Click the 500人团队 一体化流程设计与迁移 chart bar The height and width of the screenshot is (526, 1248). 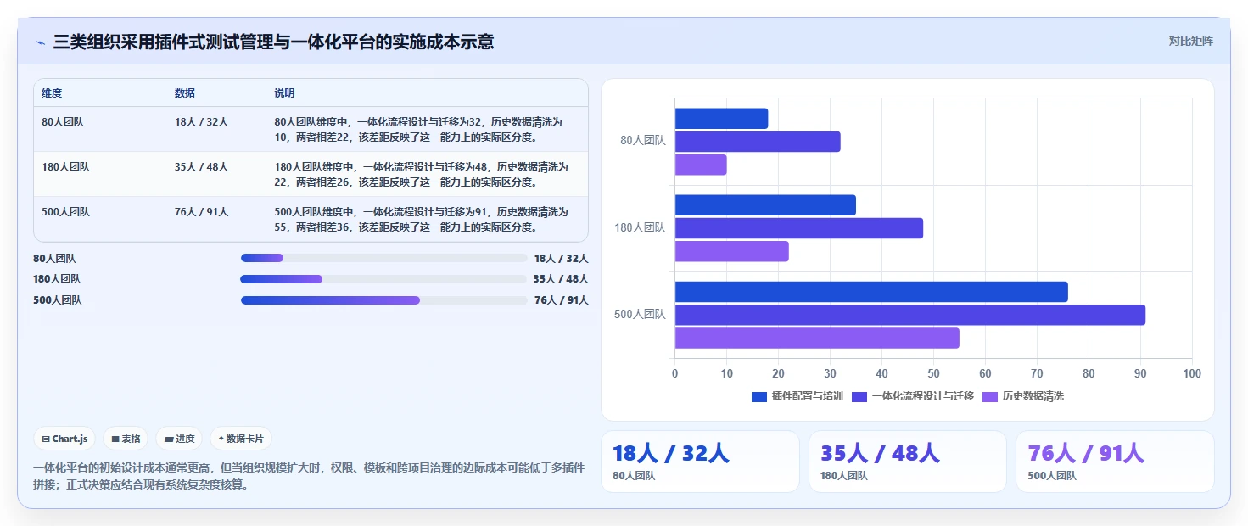[x=910, y=315]
